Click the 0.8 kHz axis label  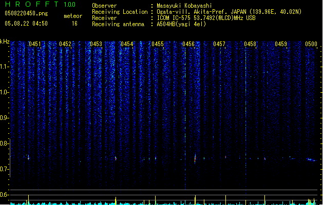tap(4, 143)
